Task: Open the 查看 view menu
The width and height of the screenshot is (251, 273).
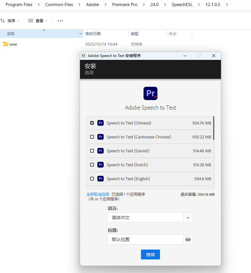Action: tap(38, 21)
